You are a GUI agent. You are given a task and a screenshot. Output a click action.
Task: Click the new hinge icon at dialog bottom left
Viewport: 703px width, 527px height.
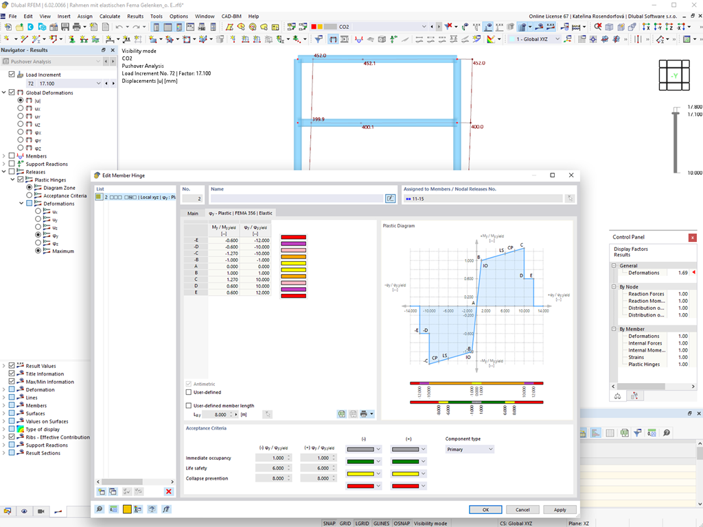click(101, 491)
